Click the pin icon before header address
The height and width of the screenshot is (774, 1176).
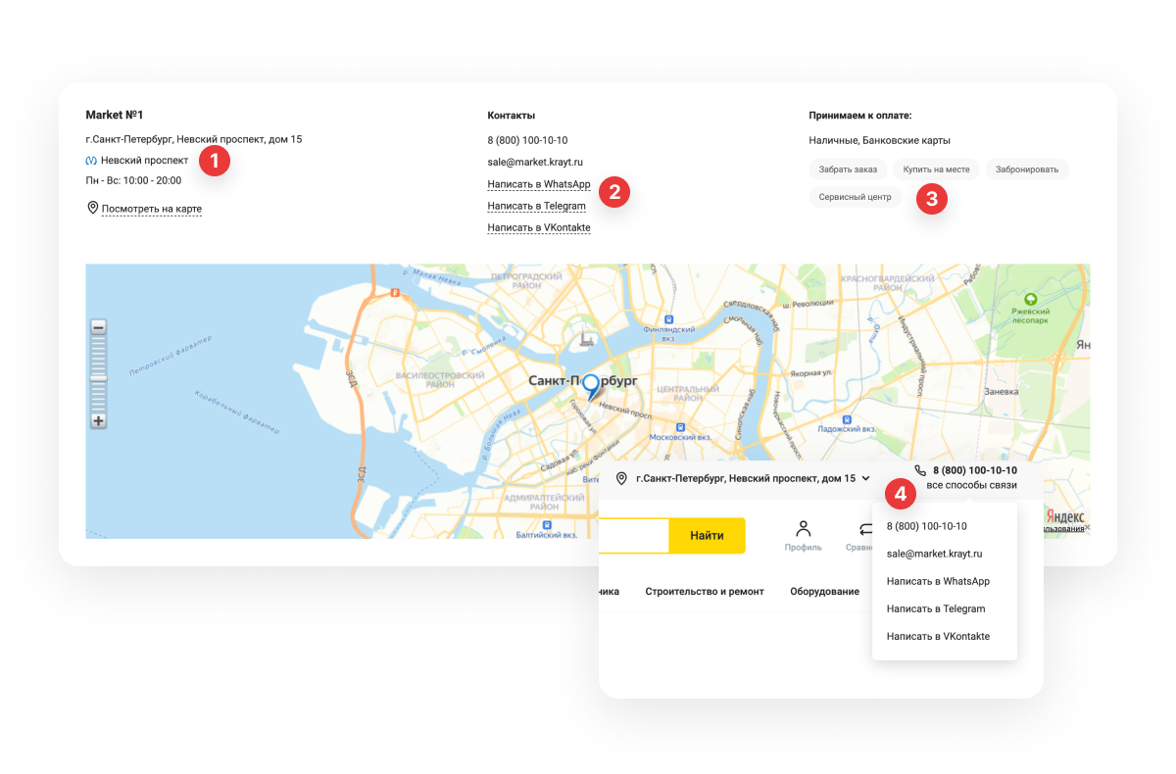[621, 478]
